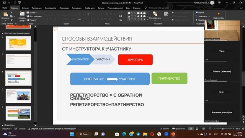This screenshot has height=138, width=245.
Task: Click the accessibility check icon in status bar
Action: pyautogui.click(x=29, y=129)
